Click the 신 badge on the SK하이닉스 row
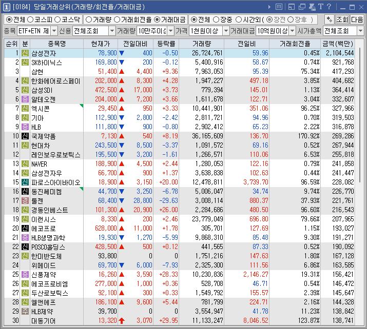This screenshot has height=329, width=367. [x=25, y=62]
